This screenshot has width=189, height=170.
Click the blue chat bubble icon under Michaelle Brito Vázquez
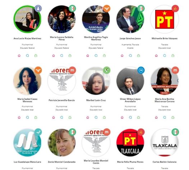click(x=165, y=56)
